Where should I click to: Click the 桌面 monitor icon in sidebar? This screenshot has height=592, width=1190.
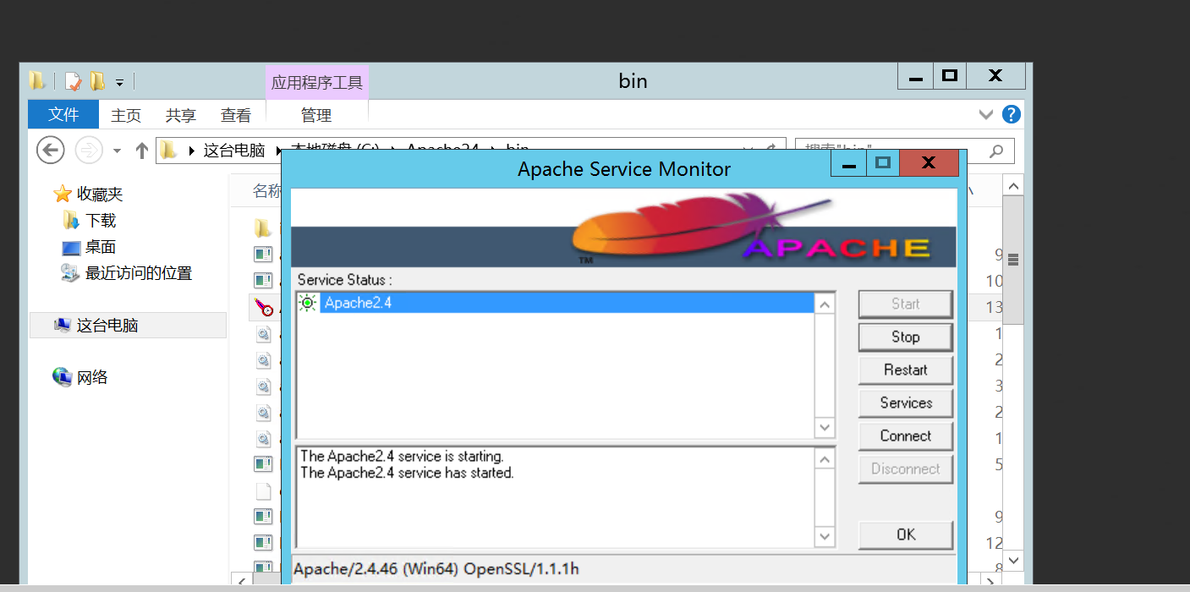(71, 248)
